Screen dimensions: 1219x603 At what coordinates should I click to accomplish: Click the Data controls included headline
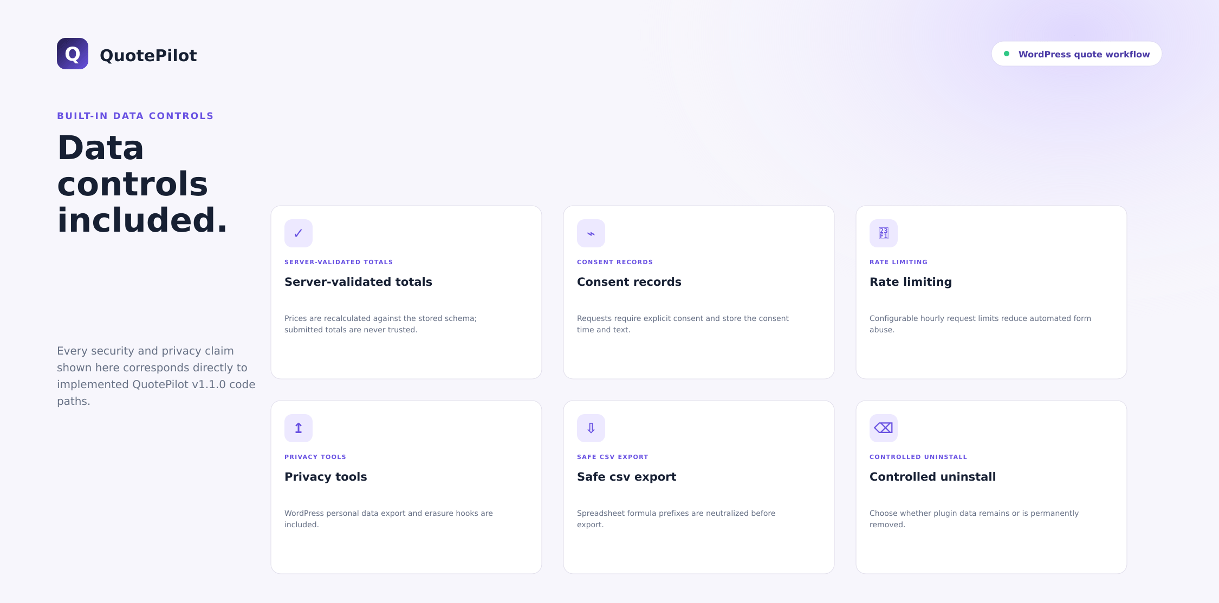142,184
